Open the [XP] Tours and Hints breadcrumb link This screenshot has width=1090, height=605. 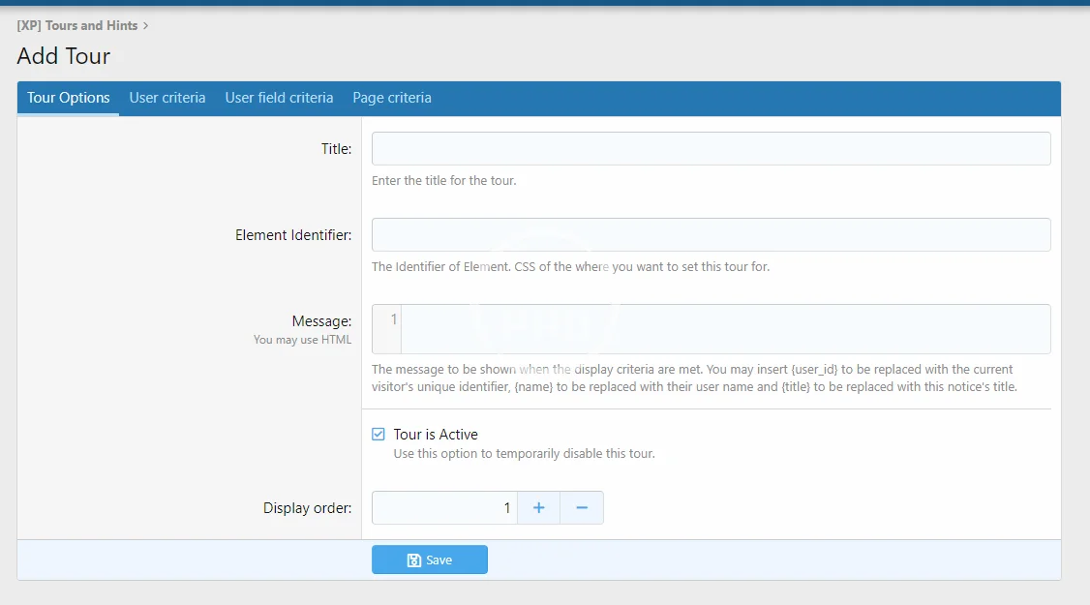point(77,26)
